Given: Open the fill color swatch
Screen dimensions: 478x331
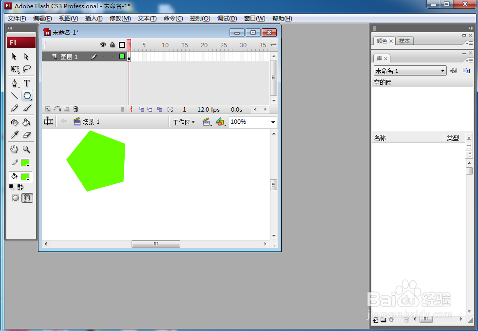Looking at the screenshot, I should [x=25, y=176].
